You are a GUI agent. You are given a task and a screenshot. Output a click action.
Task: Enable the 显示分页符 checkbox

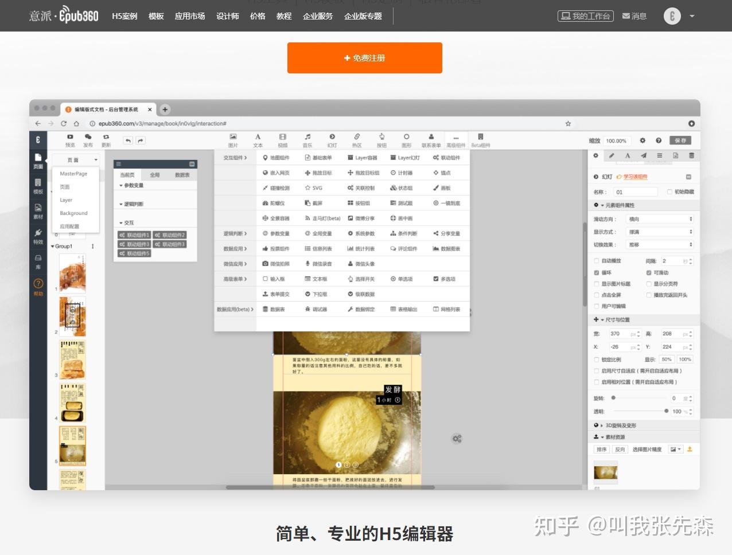tap(649, 284)
